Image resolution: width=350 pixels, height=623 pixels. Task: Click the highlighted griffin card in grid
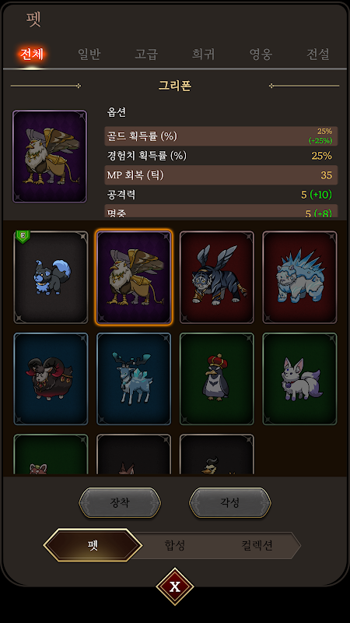point(134,277)
